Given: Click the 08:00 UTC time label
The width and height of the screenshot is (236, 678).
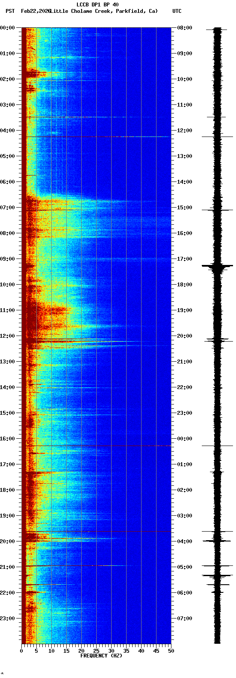Looking at the screenshot, I should click(185, 28).
